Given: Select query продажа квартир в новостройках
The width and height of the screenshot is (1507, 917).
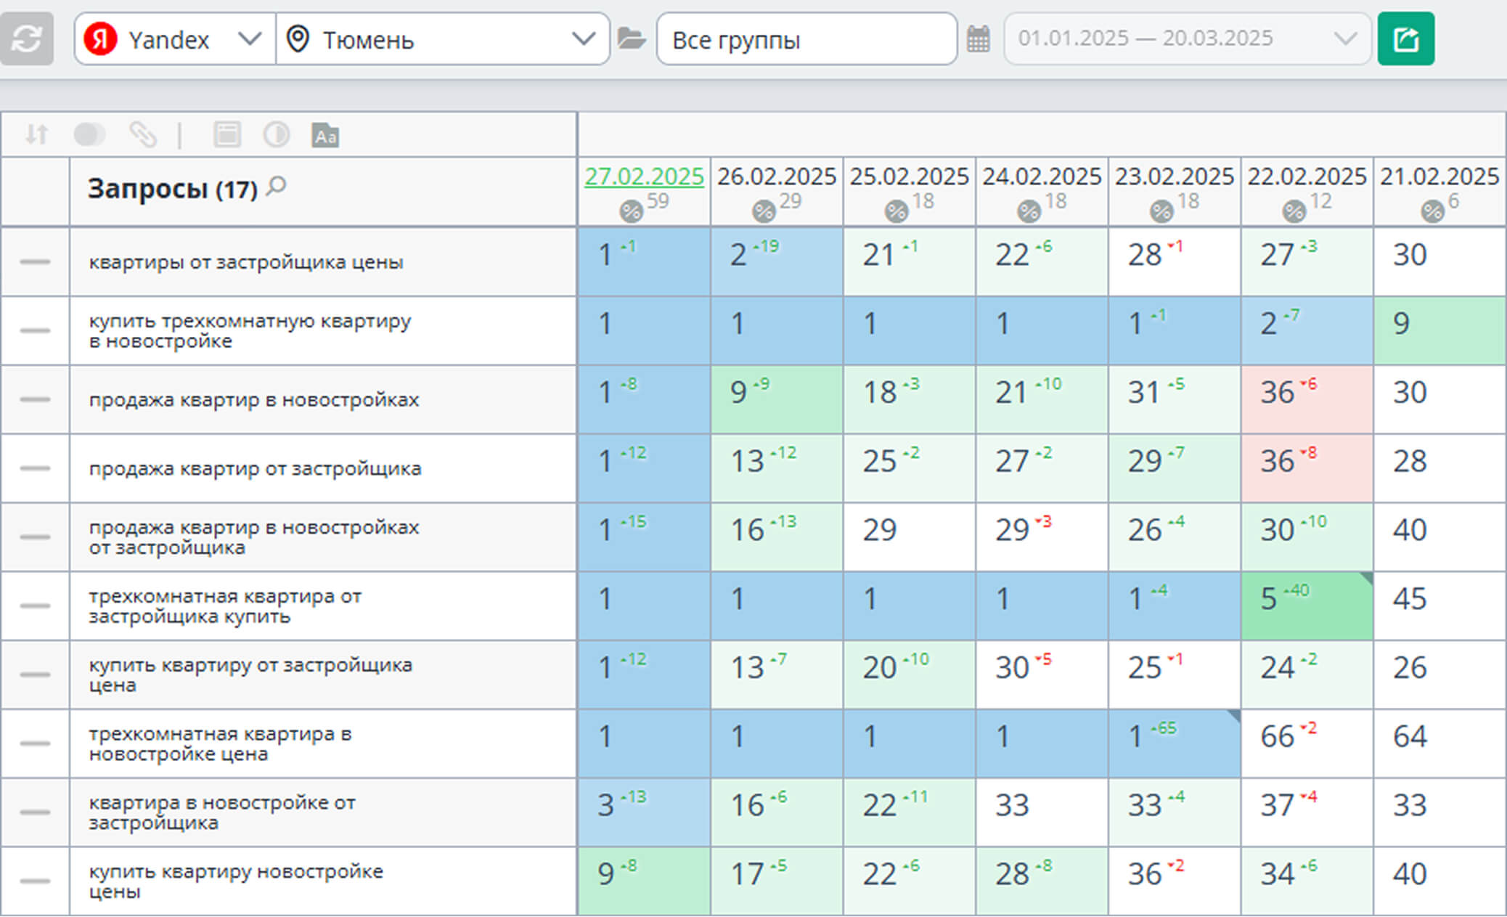Looking at the screenshot, I should pos(254,399).
